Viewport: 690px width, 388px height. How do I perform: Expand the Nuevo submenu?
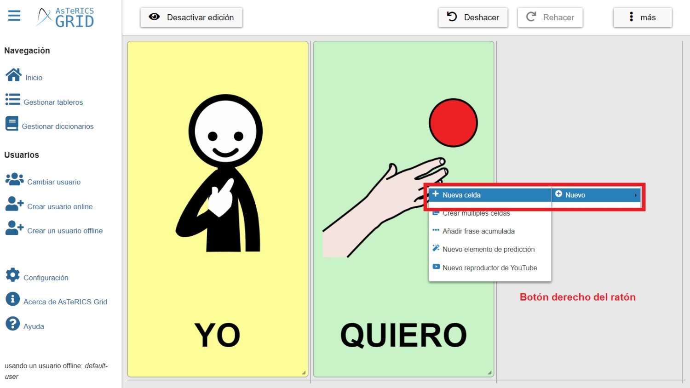(x=596, y=195)
